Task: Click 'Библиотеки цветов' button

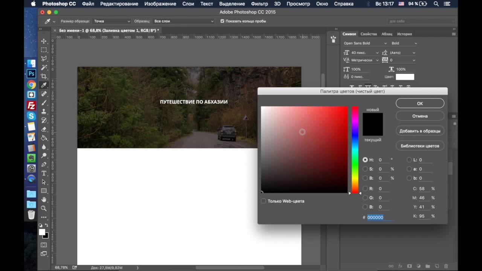Action: 420,146
